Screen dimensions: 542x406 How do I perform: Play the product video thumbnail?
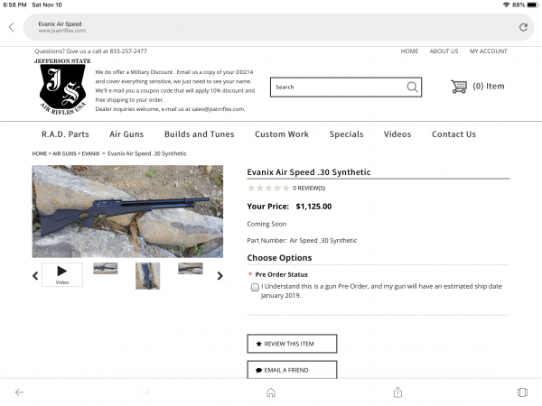pos(62,274)
